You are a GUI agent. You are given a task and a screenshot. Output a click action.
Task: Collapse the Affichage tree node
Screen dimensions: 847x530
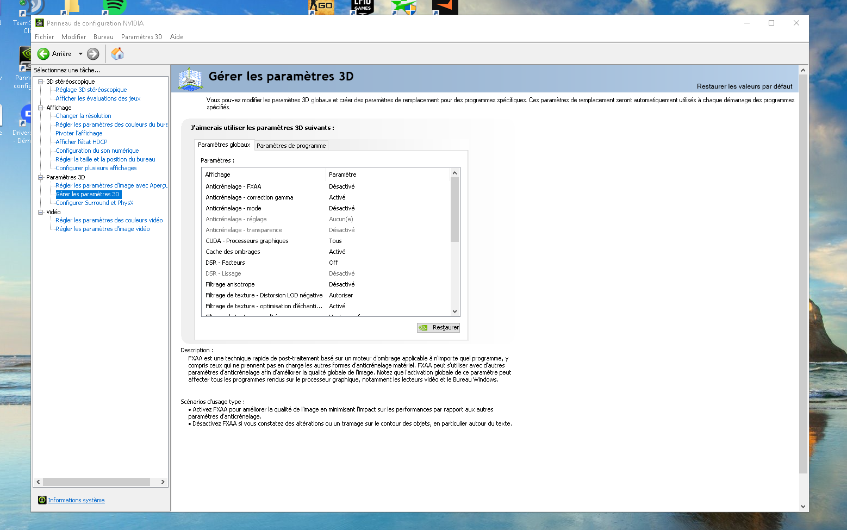(x=40, y=108)
